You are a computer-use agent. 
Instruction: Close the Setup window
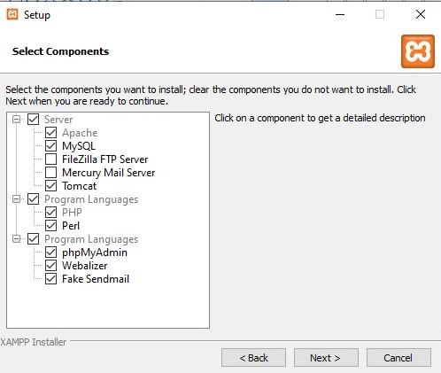click(x=421, y=14)
